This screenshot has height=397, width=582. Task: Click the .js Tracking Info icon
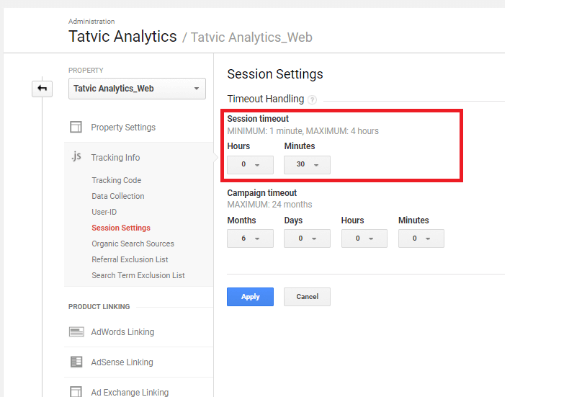point(76,156)
